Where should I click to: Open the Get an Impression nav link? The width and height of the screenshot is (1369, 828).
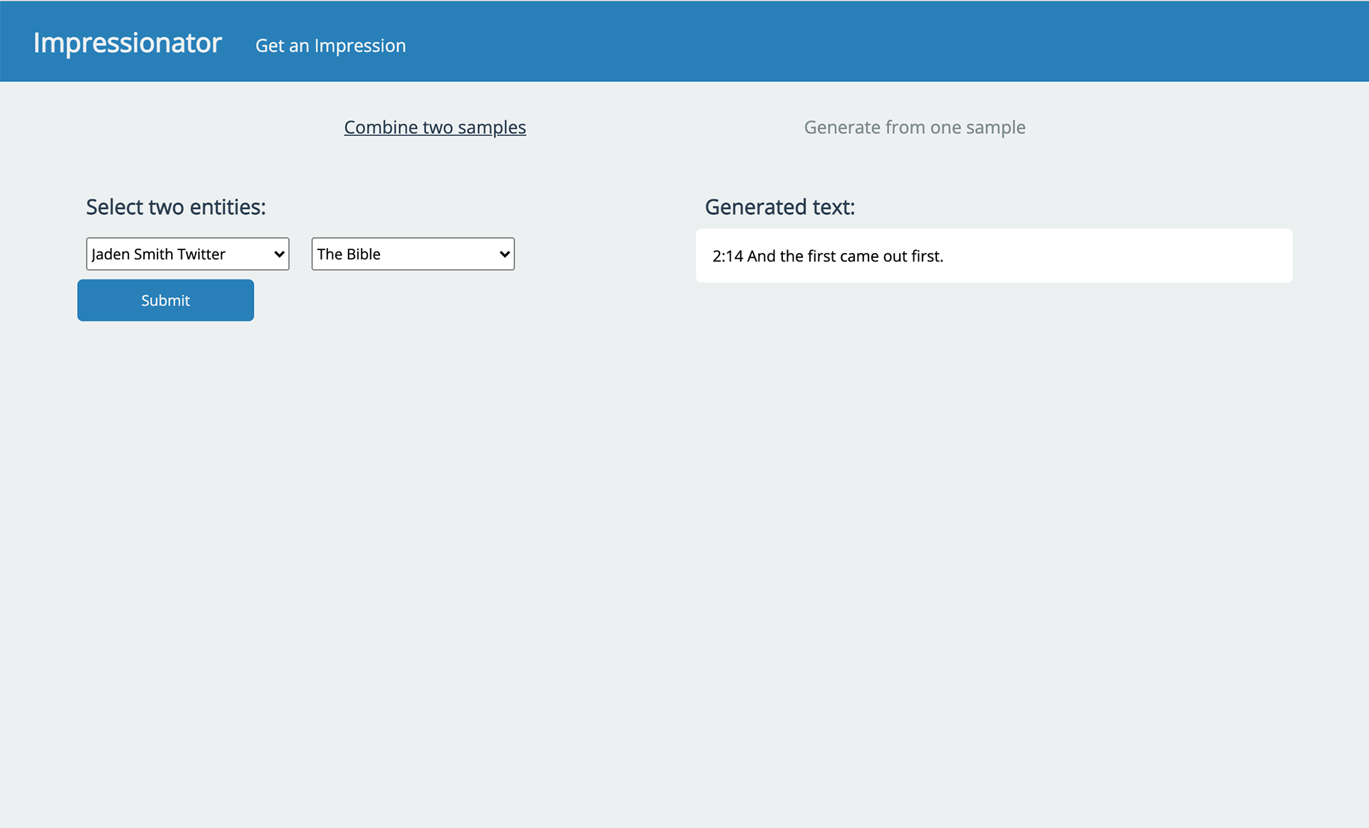point(330,46)
